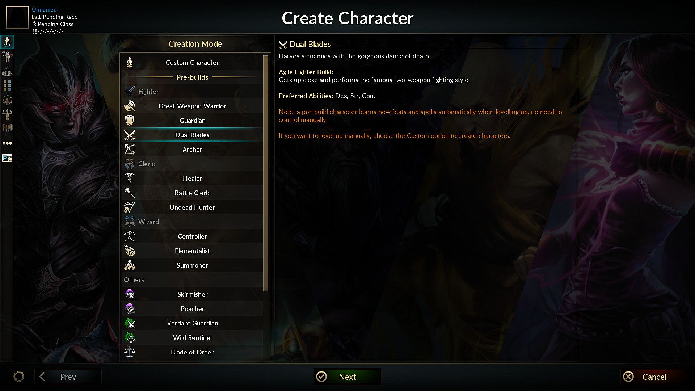Click the Next button
The height and width of the screenshot is (391, 695).
[347, 377]
